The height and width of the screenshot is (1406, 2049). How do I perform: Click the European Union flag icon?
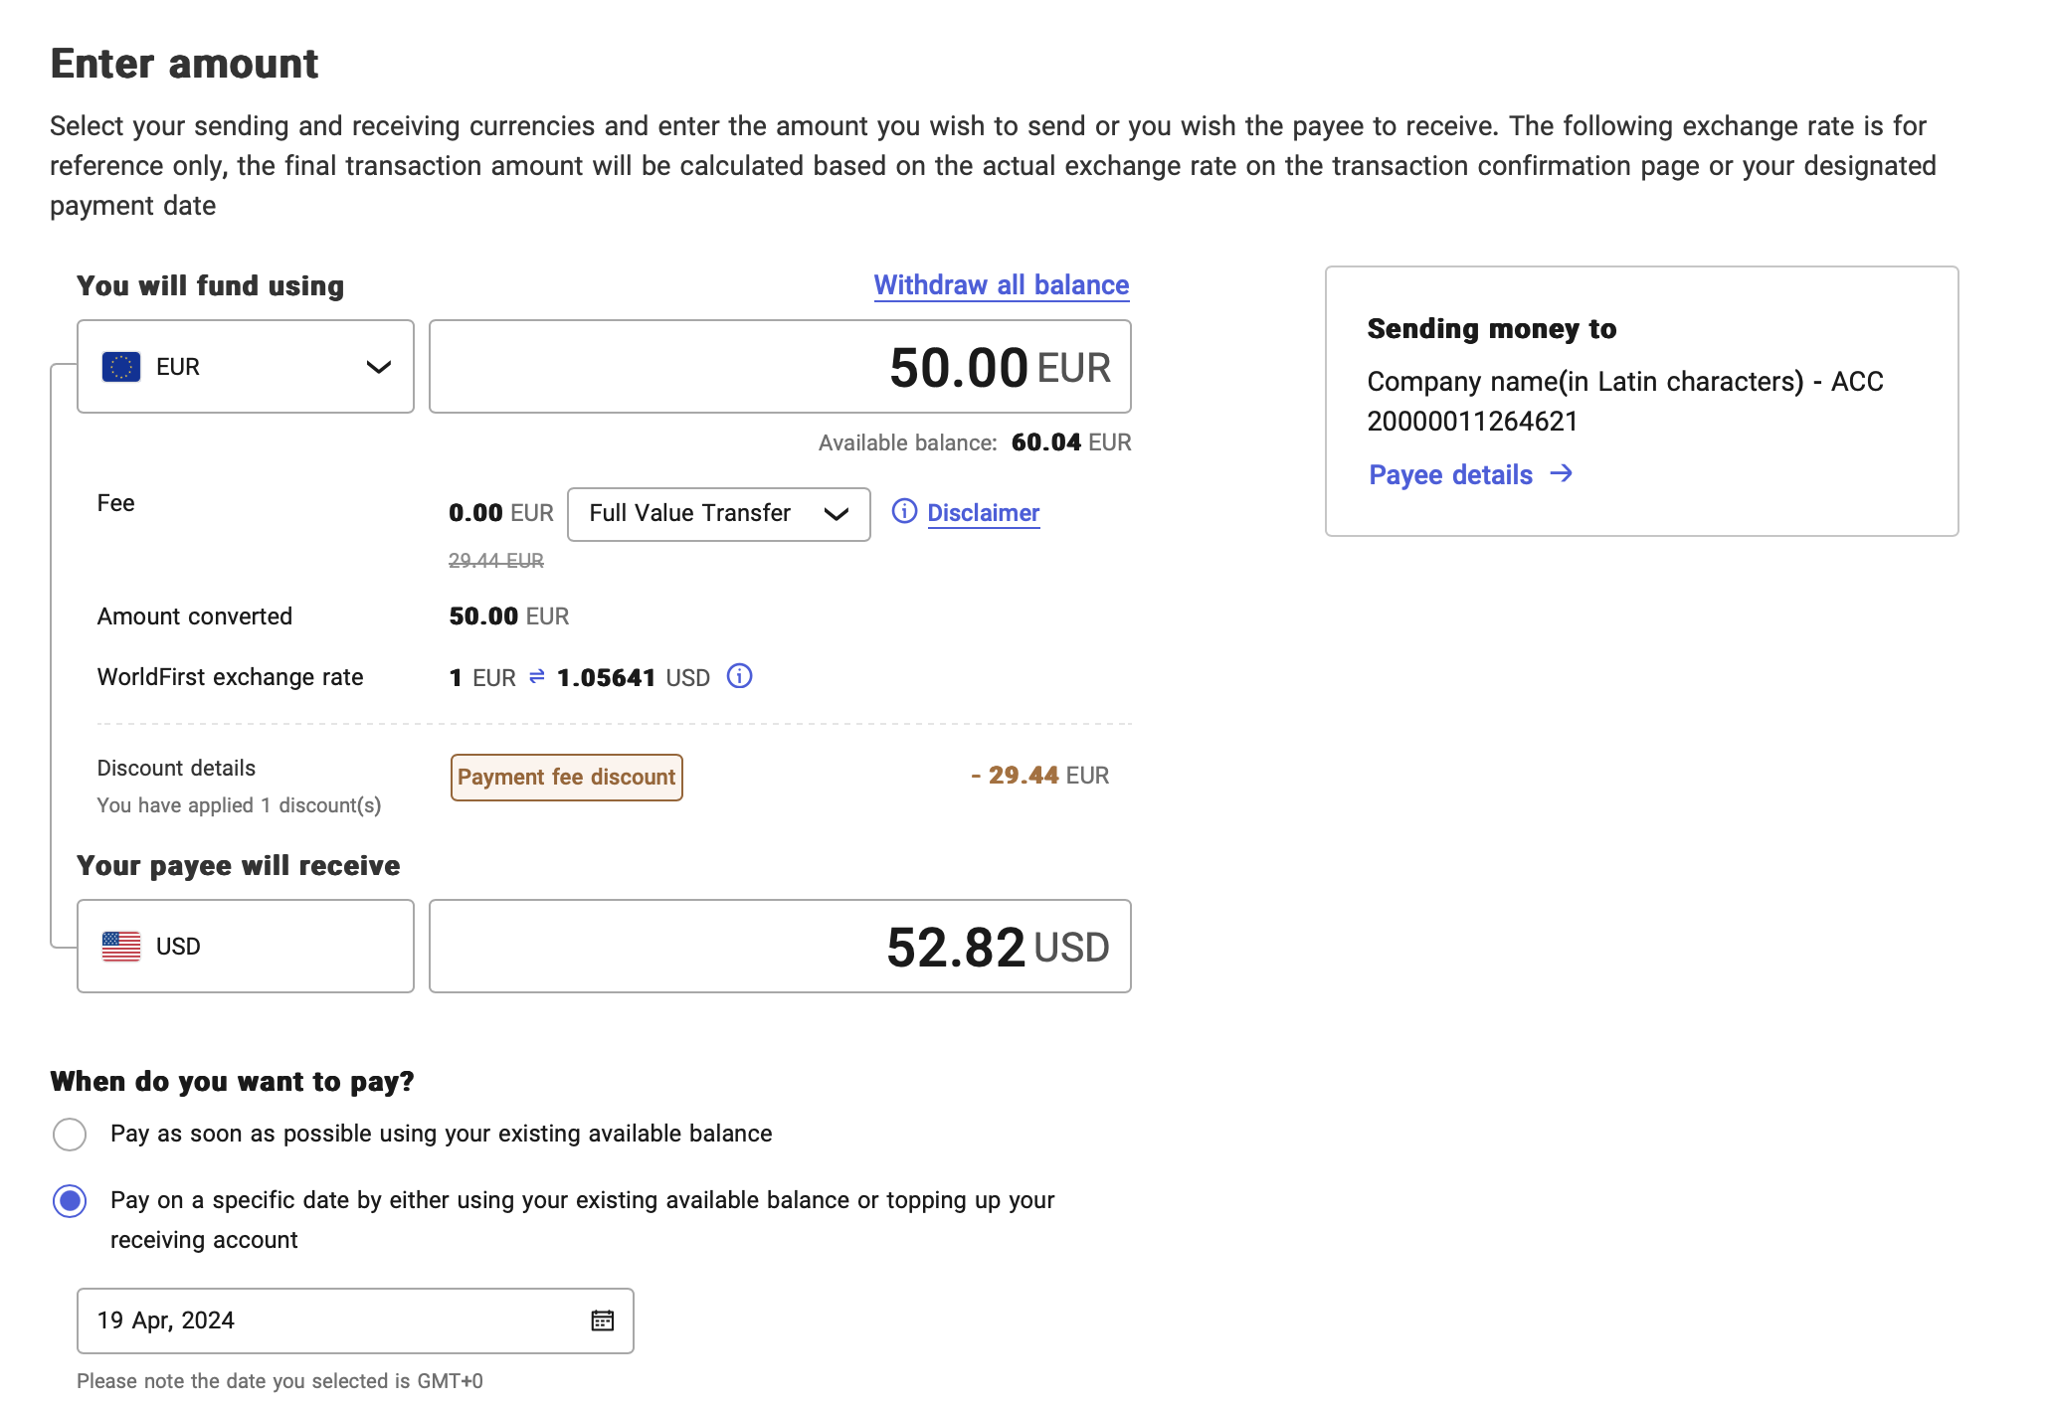[x=121, y=367]
